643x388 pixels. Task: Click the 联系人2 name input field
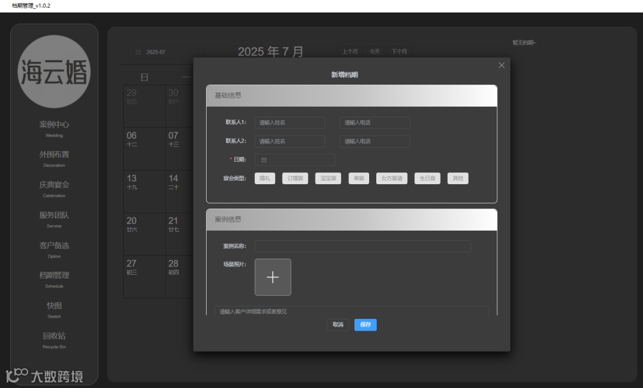(290, 142)
